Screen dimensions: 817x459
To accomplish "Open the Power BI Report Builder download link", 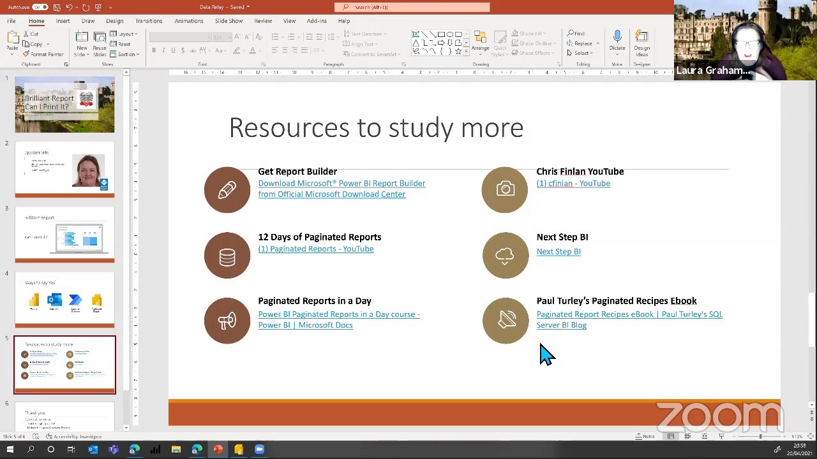I will pyautogui.click(x=341, y=189).
